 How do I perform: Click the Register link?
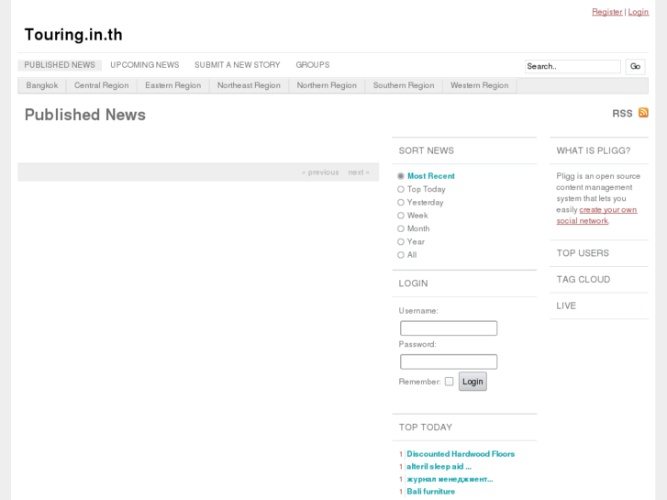tap(607, 12)
